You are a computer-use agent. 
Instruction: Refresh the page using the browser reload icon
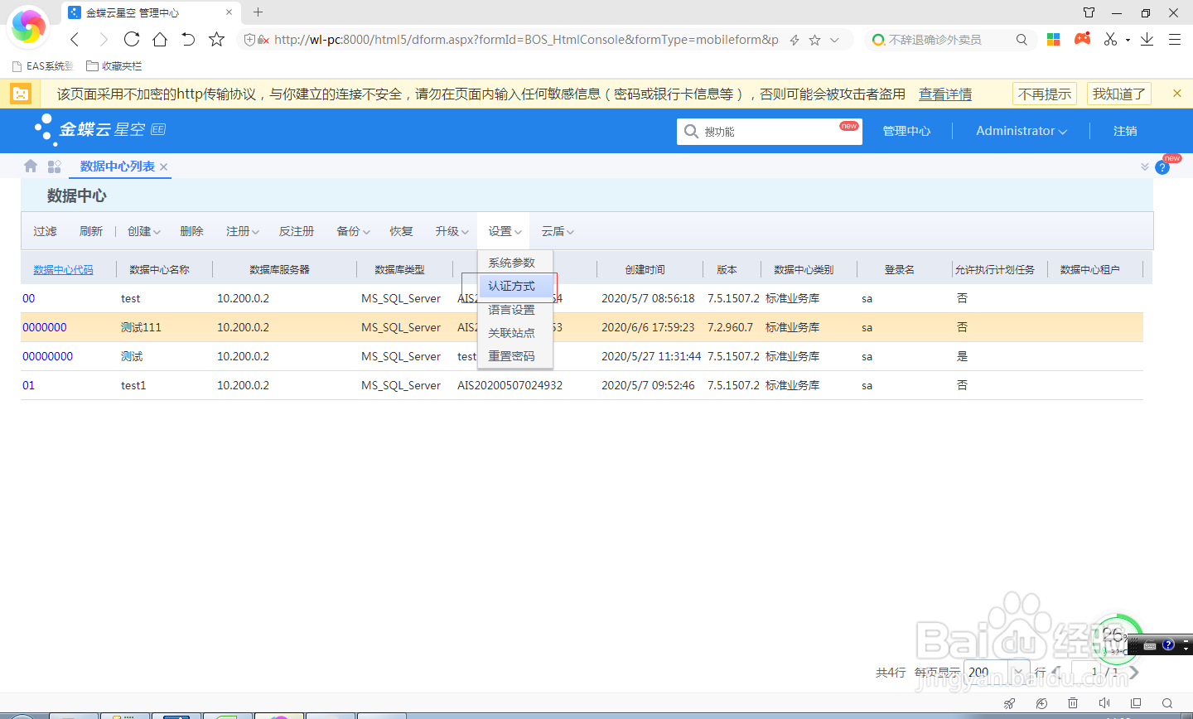tap(132, 39)
